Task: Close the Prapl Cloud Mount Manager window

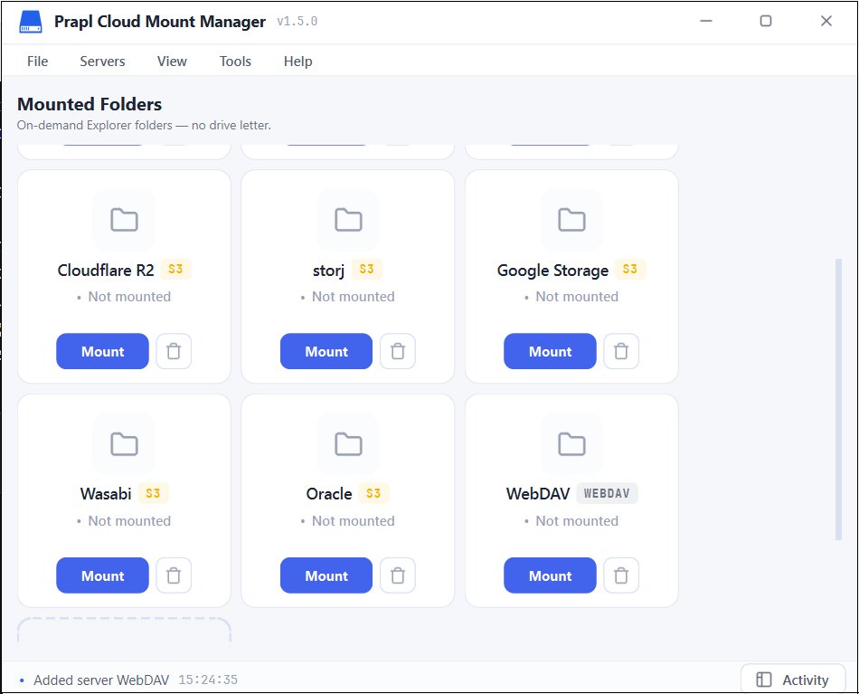Action: [826, 21]
